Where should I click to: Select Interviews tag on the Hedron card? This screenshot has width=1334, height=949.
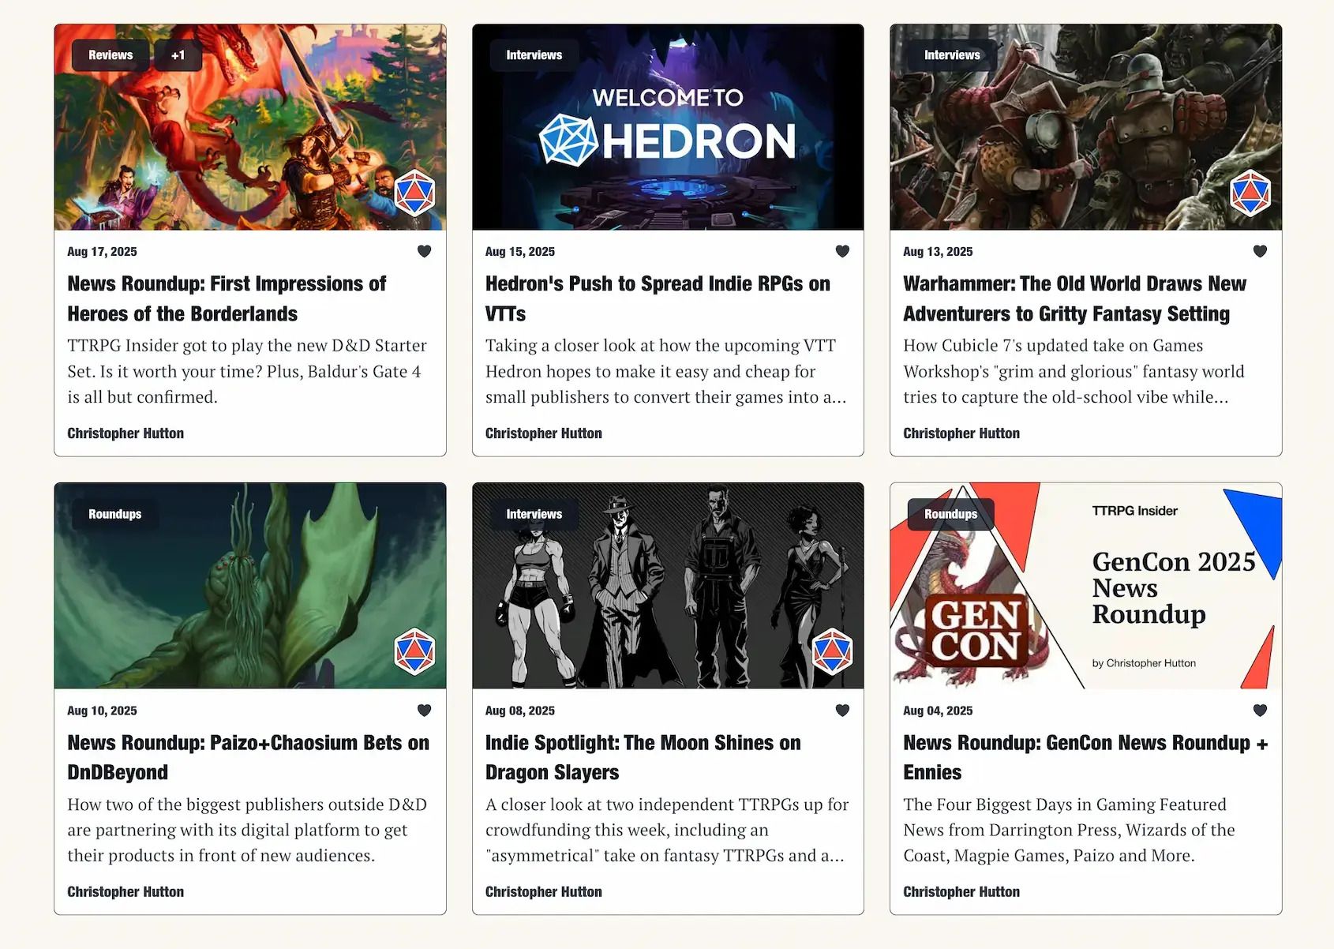(x=534, y=55)
